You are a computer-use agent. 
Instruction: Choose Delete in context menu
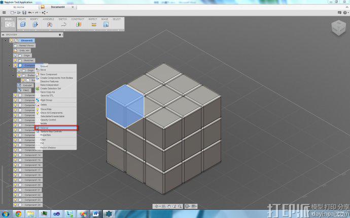point(56,104)
